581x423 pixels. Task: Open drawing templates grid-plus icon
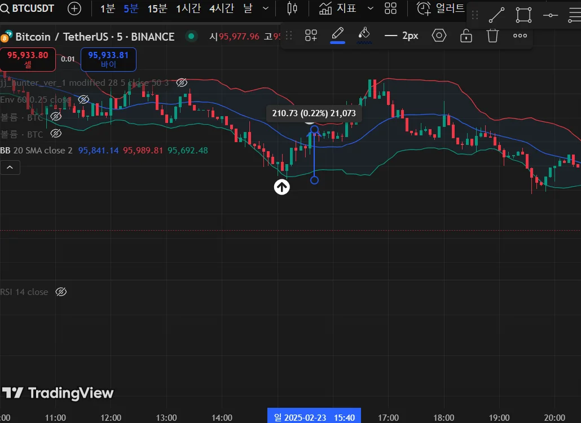pyautogui.click(x=311, y=36)
